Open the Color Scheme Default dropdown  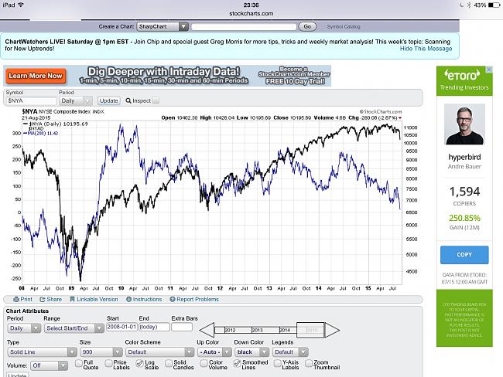point(159,352)
